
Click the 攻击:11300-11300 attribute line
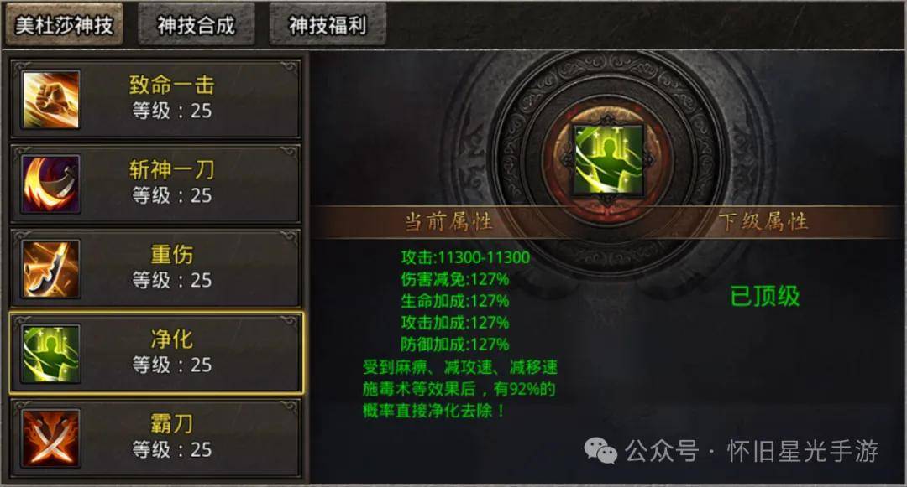pos(465,257)
